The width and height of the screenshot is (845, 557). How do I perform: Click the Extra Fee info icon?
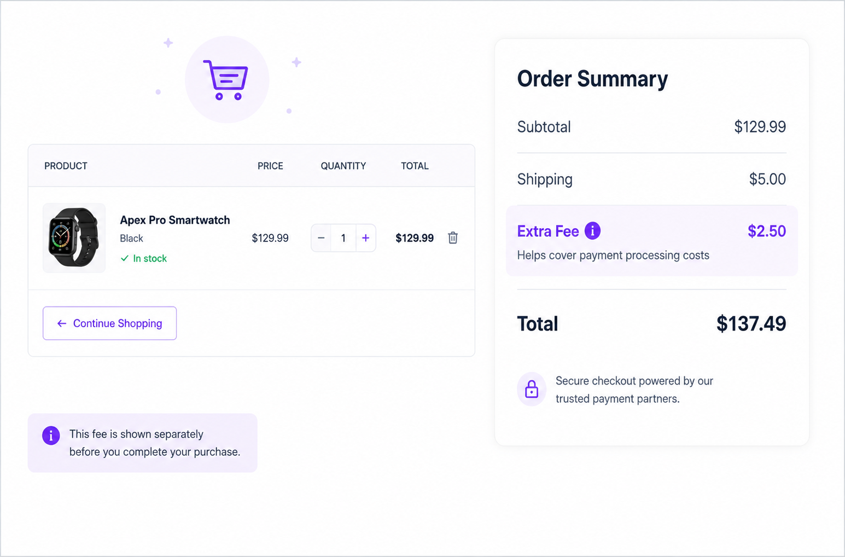point(592,231)
